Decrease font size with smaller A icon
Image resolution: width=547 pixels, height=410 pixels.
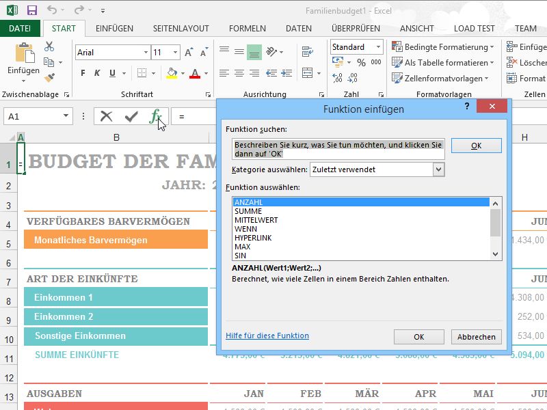[204, 53]
